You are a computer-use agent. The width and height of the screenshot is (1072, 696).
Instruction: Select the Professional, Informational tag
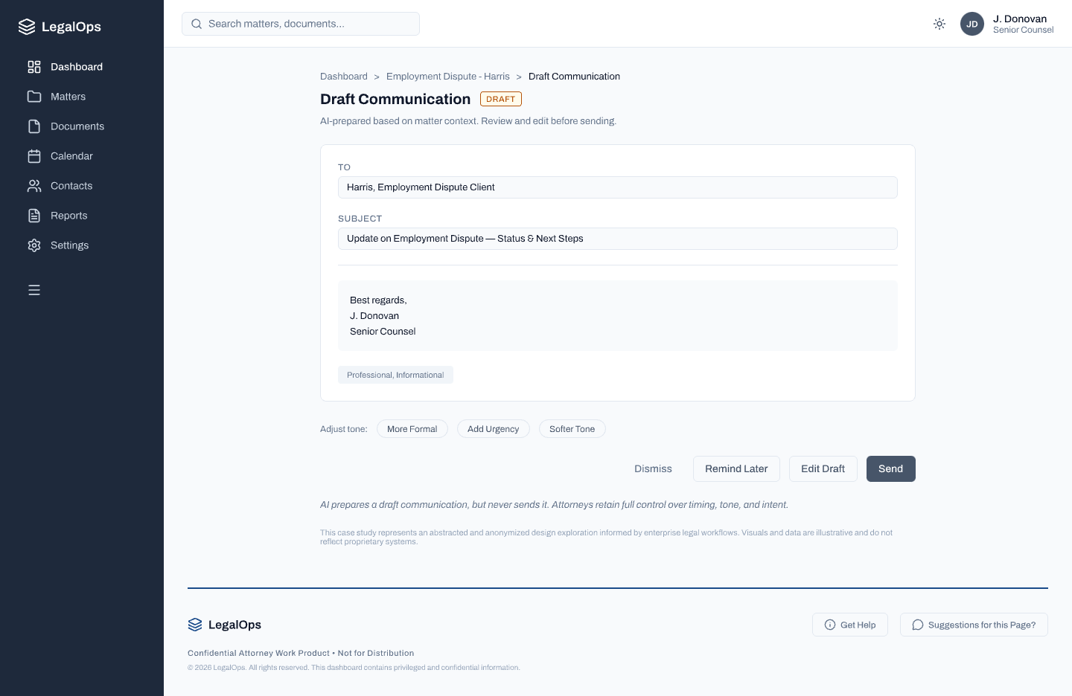395,375
